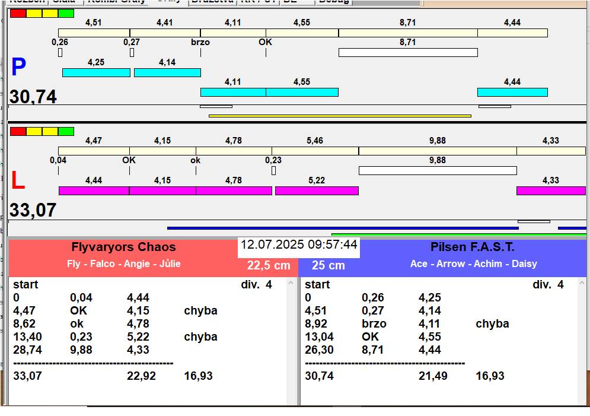Select the magenta 5,22 bar in lane L
This screenshot has width=590, height=416.
[x=317, y=191]
